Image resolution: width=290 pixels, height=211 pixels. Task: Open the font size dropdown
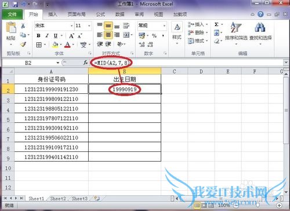tap(89, 26)
